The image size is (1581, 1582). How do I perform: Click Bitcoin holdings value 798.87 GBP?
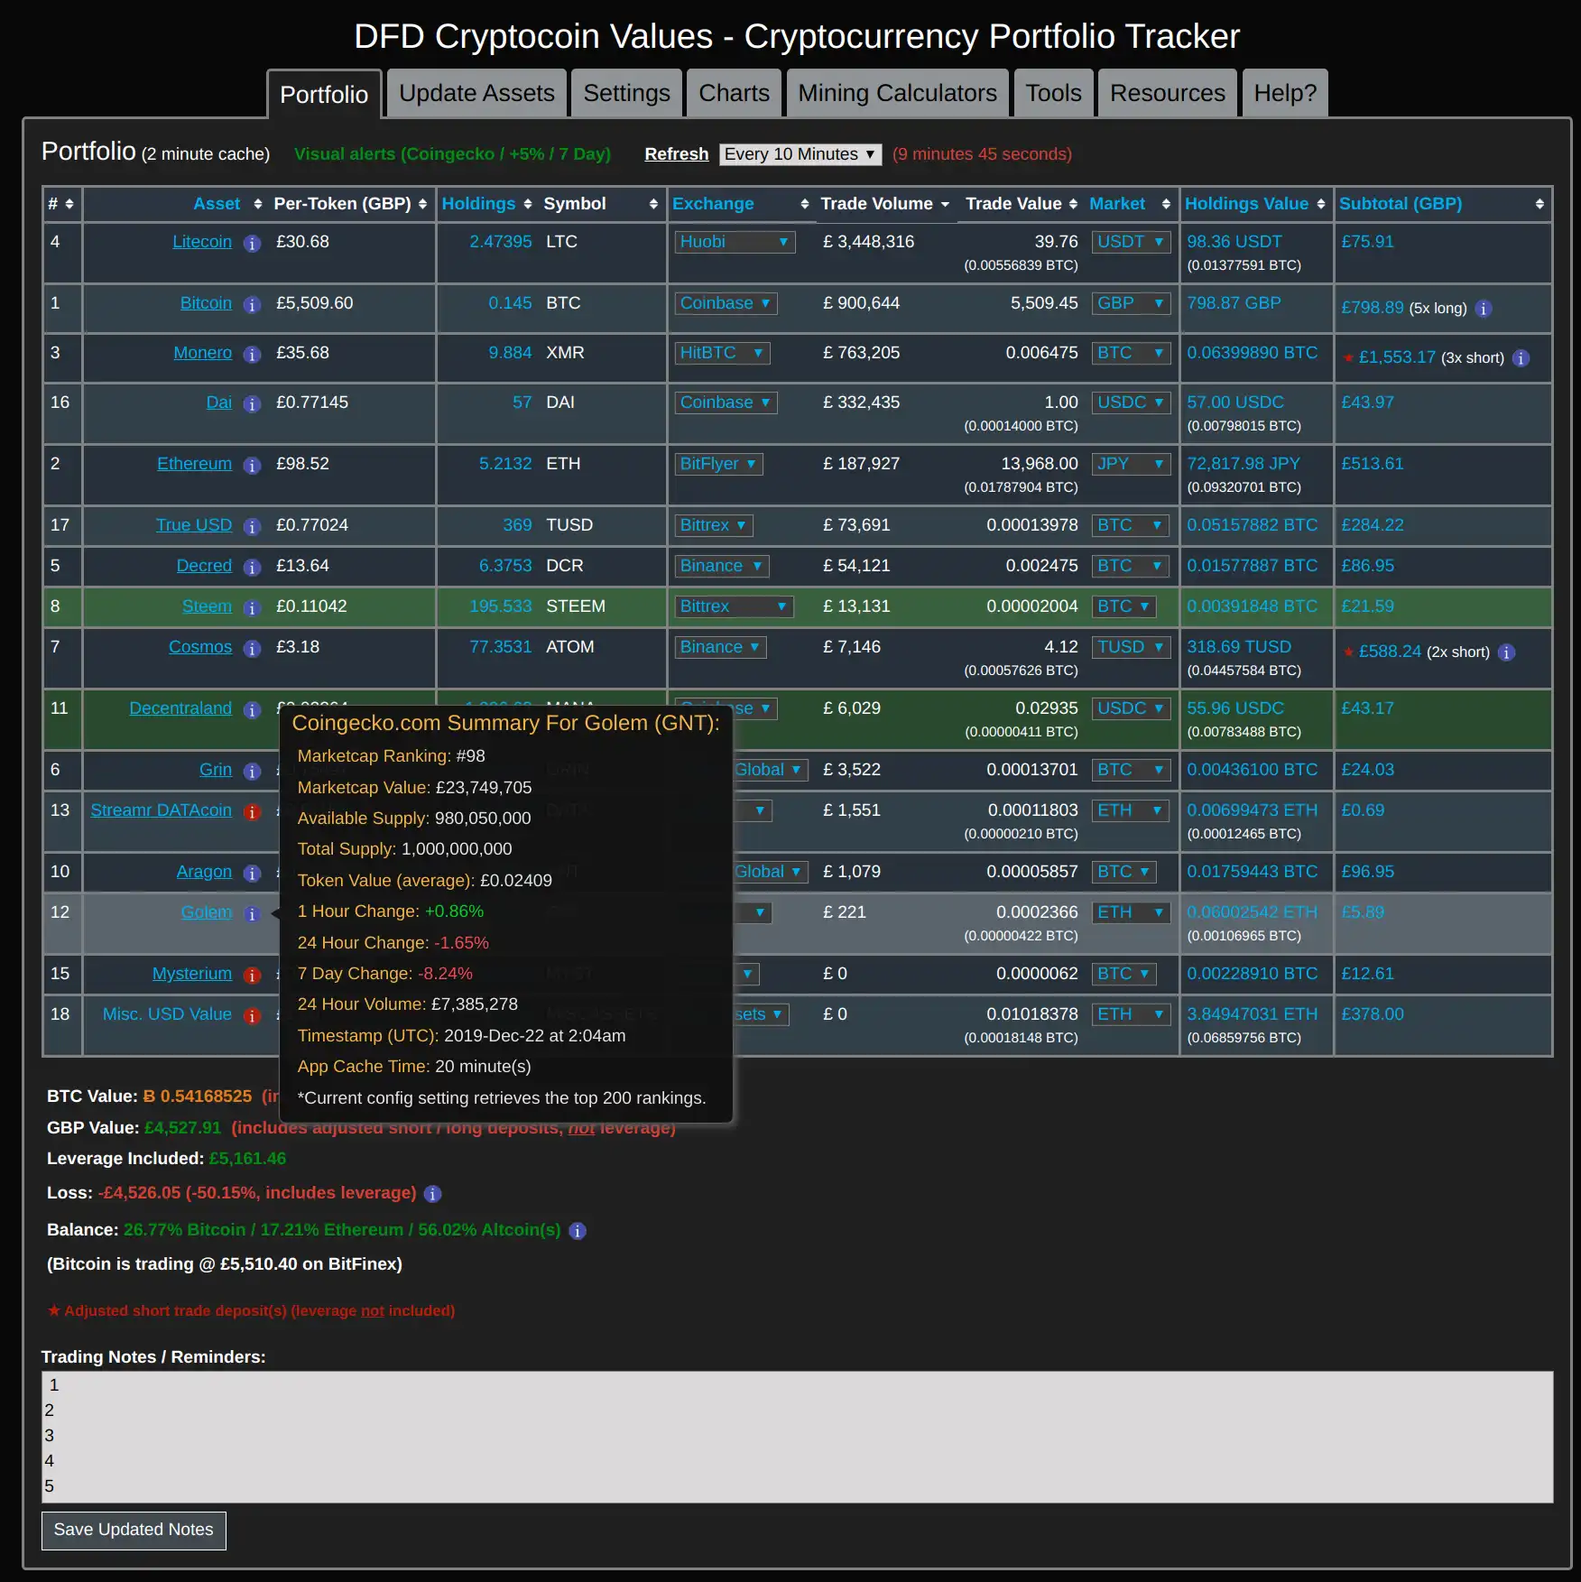[x=1234, y=303]
